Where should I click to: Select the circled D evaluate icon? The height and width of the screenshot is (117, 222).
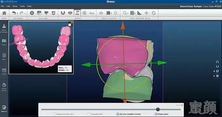32,13
